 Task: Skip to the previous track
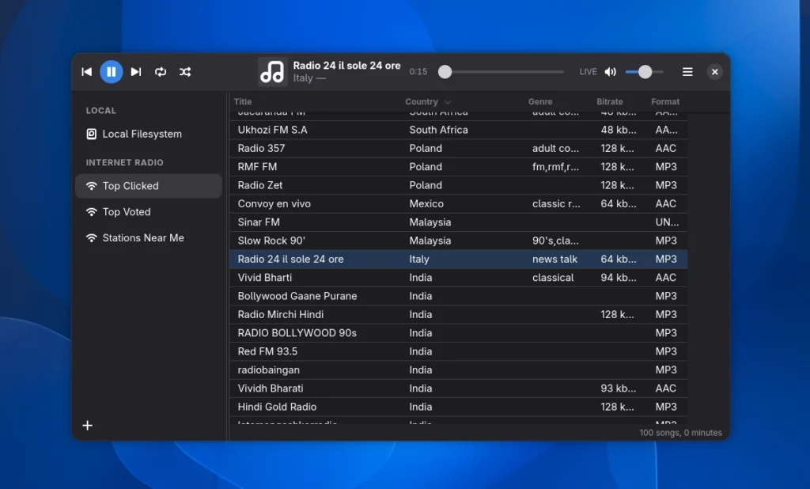pos(87,72)
